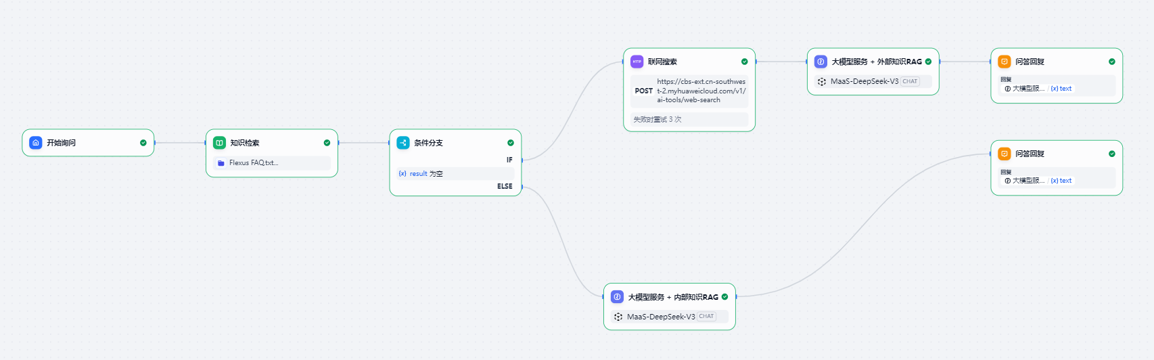
Task: Click the green book icon on 知识检索 node
Action: (219, 143)
